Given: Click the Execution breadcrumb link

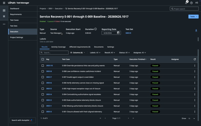Looking at the screenshot, I should [59, 8].
